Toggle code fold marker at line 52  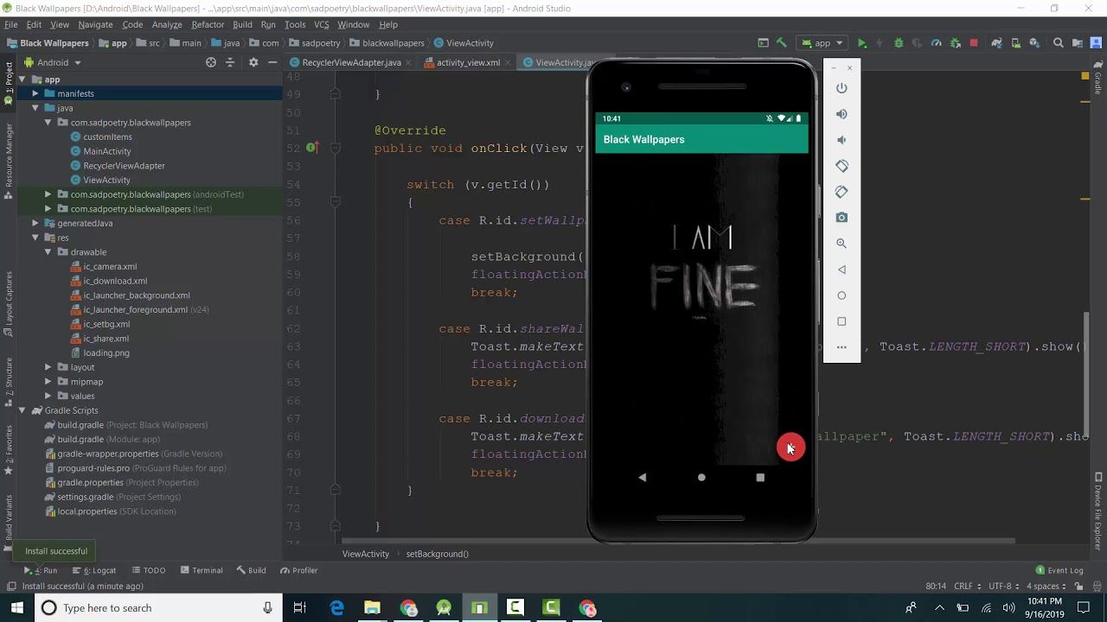pos(335,149)
